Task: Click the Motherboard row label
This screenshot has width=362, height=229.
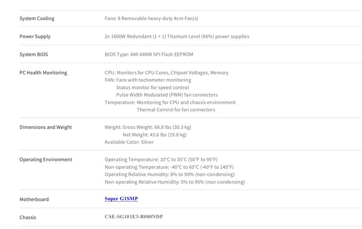Action: point(34,200)
